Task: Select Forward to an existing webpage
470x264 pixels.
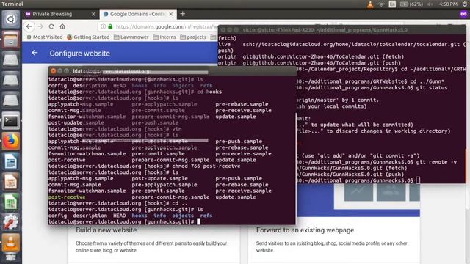Action: coord(305,230)
